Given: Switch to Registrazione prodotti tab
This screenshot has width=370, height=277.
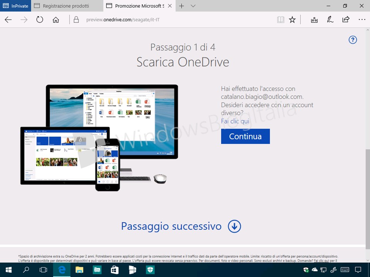Looking at the screenshot, I should pyautogui.click(x=67, y=6).
